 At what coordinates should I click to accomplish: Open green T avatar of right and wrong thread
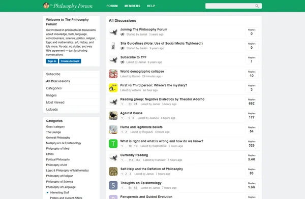pyautogui.click(x=113, y=144)
